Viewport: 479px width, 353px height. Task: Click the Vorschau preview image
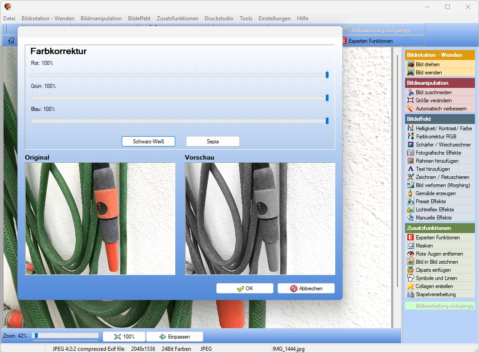[260, 219]
